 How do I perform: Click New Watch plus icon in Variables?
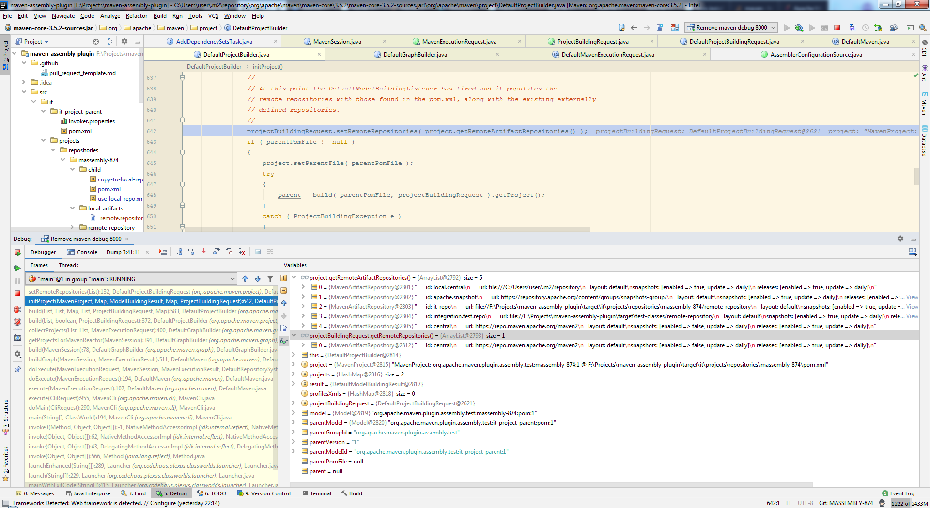[x=284, y=278]
